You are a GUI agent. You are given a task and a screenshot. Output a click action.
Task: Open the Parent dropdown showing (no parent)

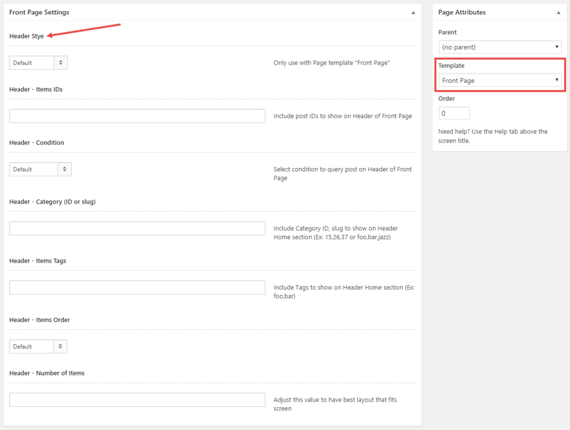coord(500,47)
